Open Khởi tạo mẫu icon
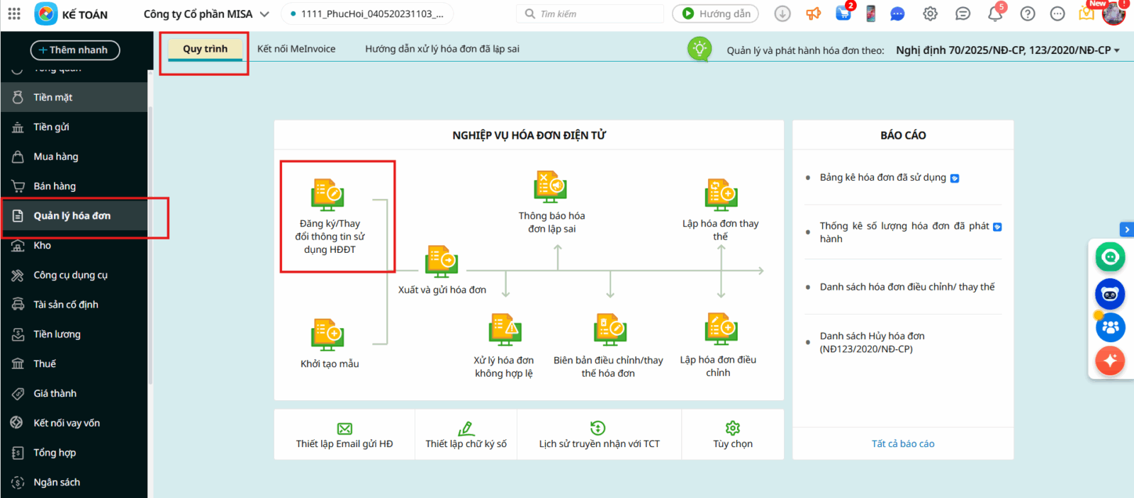 pos(327,334)
